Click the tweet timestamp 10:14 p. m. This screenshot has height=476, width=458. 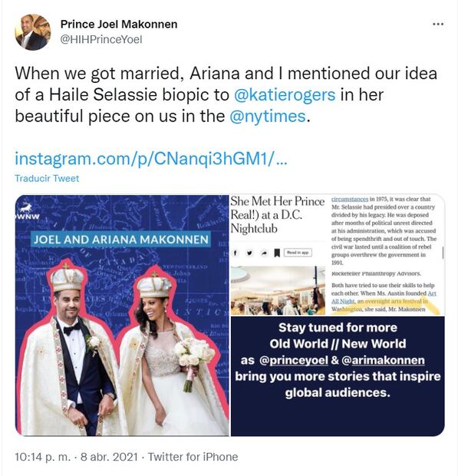point(43,457)
